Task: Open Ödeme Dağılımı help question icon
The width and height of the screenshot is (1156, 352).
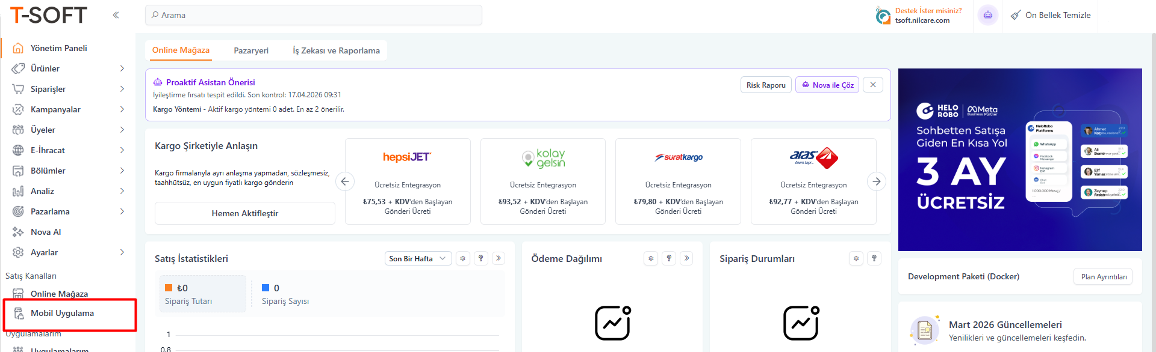Action: tap(669, 258)
